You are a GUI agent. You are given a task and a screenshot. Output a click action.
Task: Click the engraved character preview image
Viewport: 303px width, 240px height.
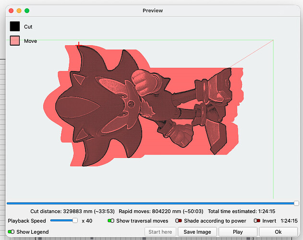click(143, 106)
